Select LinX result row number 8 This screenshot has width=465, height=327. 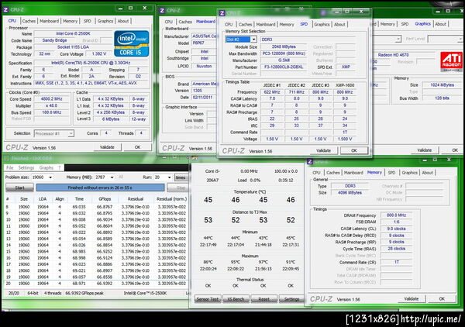[x=96, y=207]
